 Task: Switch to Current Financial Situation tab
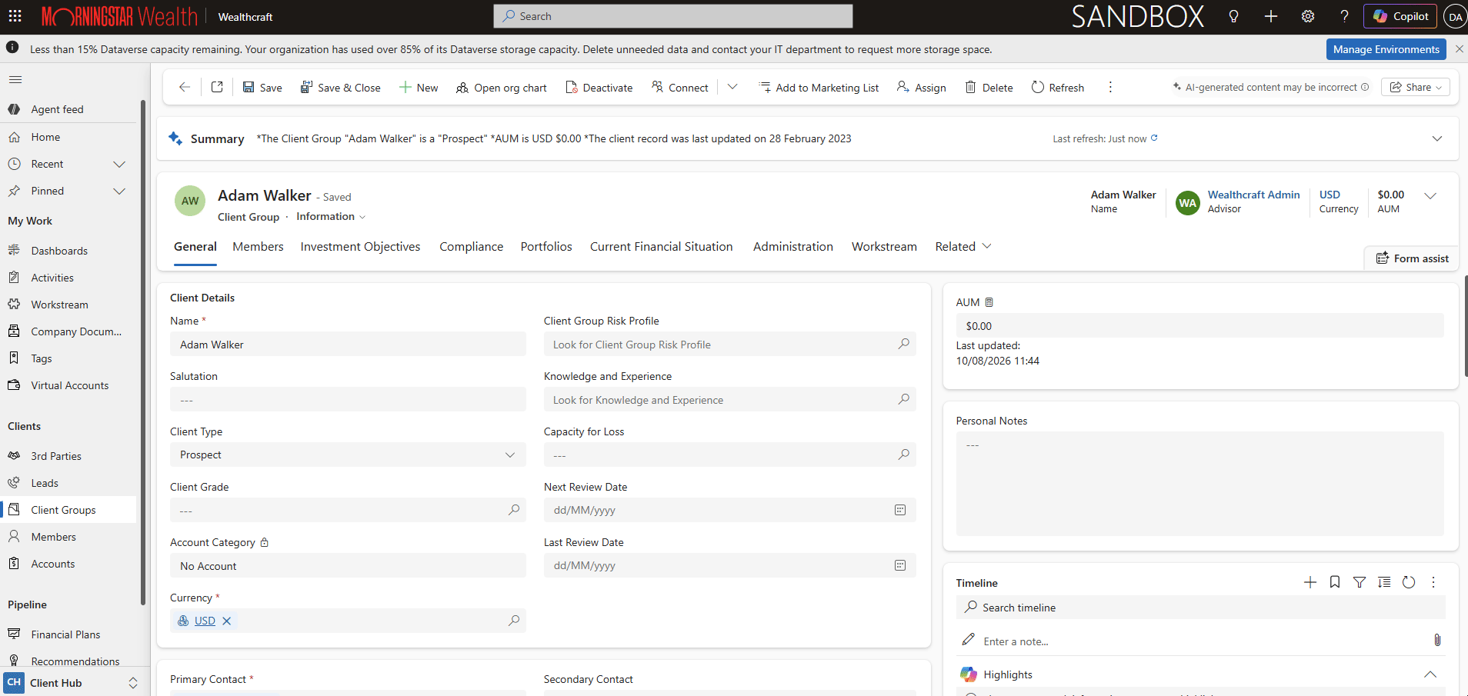point(661,246)
